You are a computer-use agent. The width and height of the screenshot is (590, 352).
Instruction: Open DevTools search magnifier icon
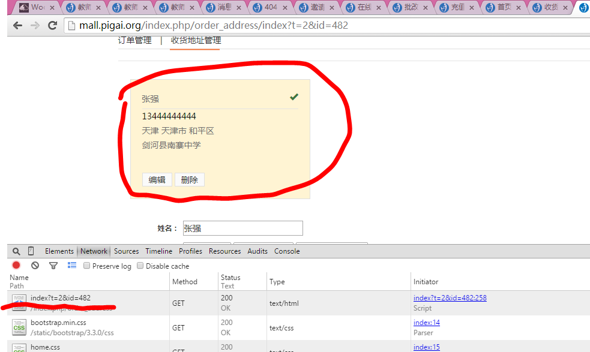(x=16, y=251)
